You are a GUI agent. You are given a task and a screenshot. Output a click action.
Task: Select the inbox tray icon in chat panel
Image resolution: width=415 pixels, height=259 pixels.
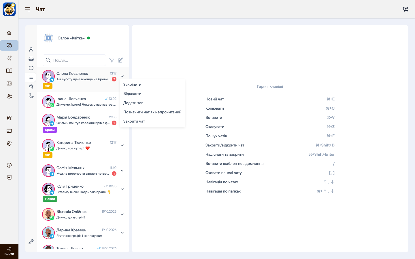31,59
